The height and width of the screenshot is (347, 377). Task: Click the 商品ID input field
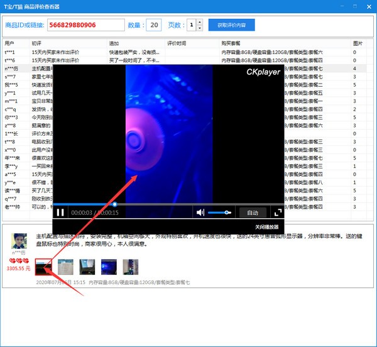click(x=85, y=25)
